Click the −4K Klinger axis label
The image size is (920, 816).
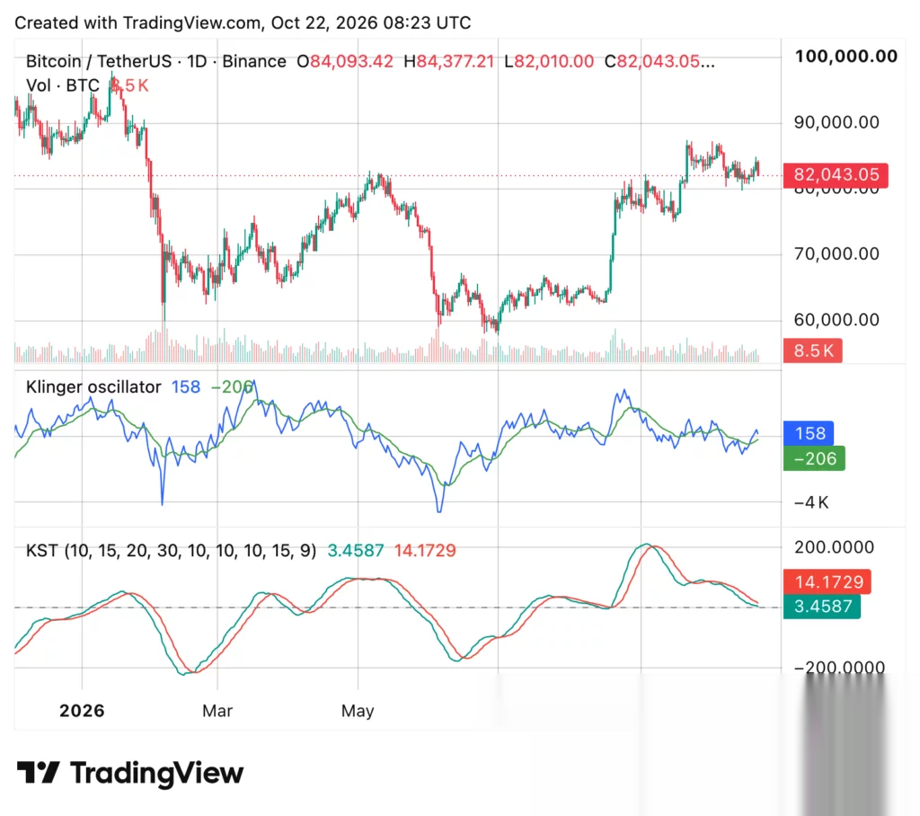pos(811,502)
